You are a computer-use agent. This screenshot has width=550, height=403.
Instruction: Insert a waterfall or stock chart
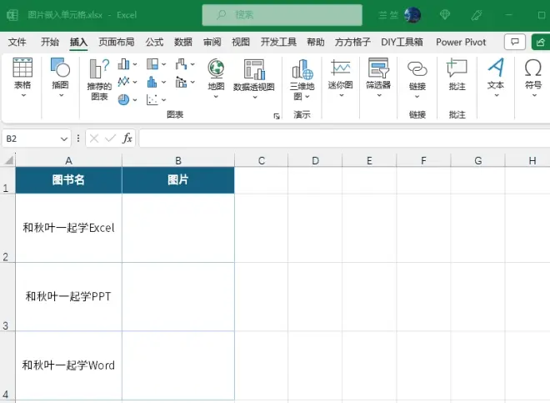pyautogui.click(x=181, y=64)
